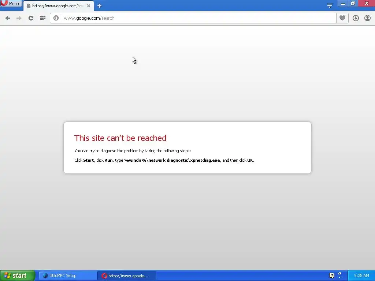The width and height of the screenshot is (375, 281).
Task: Minimize the Opera window
Action: [343, 3]
